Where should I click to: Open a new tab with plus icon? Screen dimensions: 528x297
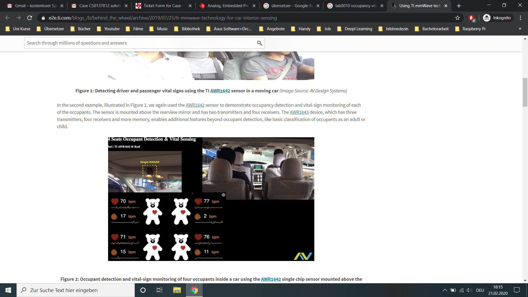(x=459, y=6)
